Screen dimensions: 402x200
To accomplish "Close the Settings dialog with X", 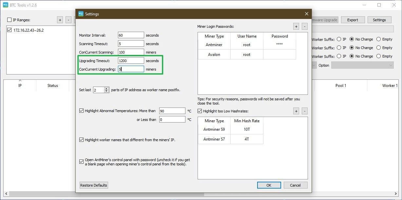I will click(x=307, y=14).
